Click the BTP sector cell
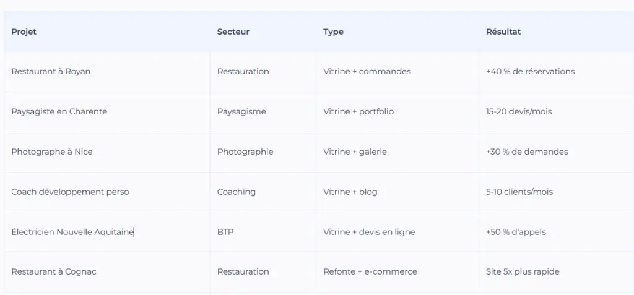The height and width of the screenshot is (295, 634). click(x=225, y=232)
